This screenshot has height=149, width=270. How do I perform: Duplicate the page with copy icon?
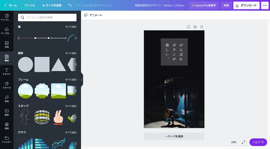[x=195, y=27]
